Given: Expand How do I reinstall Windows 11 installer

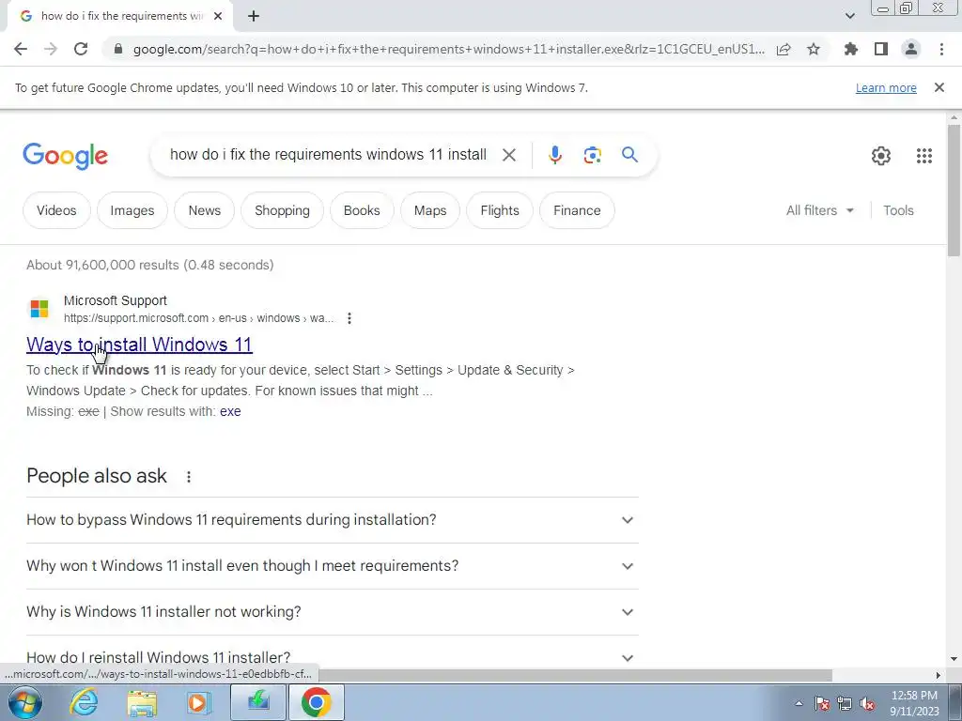Looking at the screenshot, I should click(332, 657).
